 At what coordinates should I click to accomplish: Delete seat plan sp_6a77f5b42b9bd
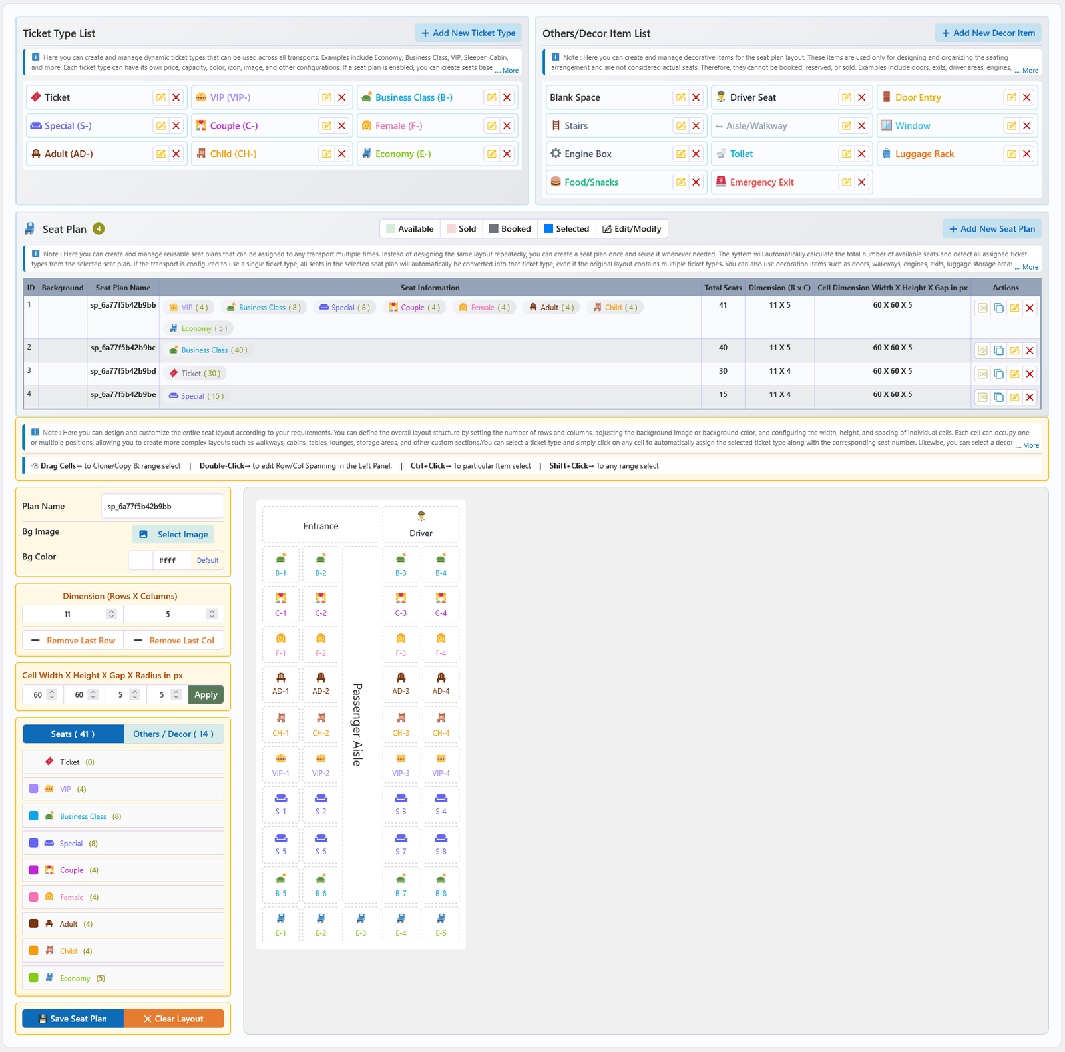tap(1030, 374)
